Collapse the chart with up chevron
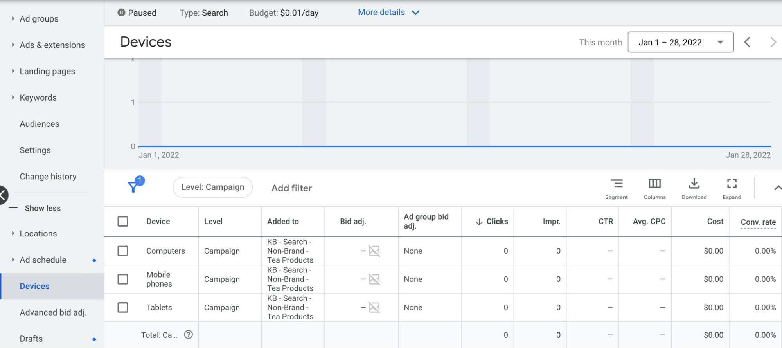This screenshot has width=782, height=348. pos(778,188)
